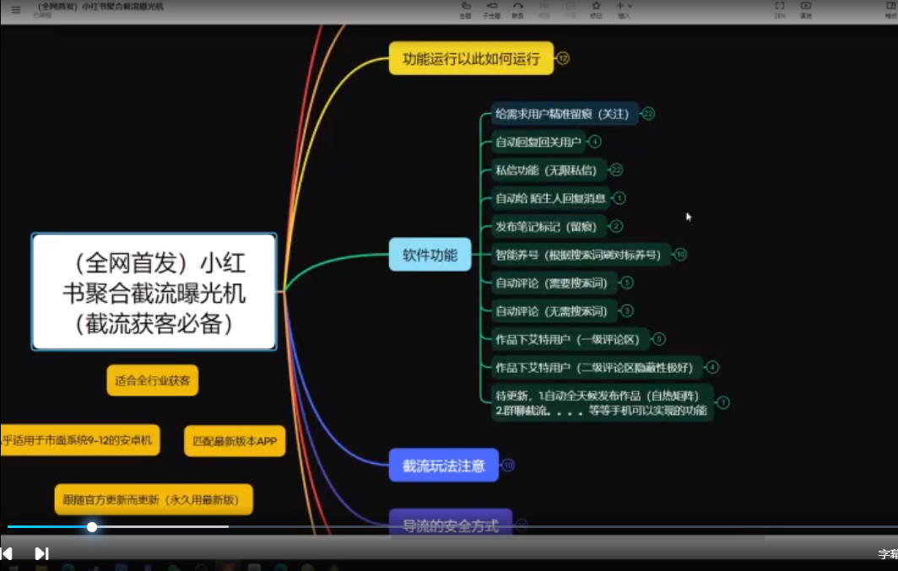Screen dimensions: 898x571
Task: Select the 给需求用户精准留痕（关注） subtopic
Action: point(564,114)
